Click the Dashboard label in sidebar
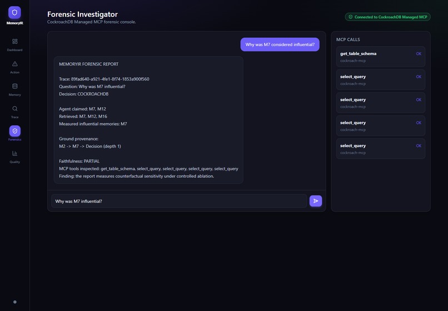 click(x=15, y=50)
